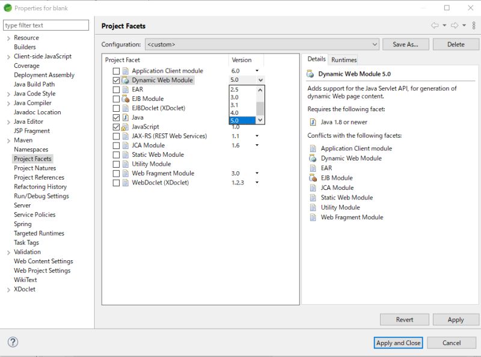Click the Delete configuration button

click(456, 44)
